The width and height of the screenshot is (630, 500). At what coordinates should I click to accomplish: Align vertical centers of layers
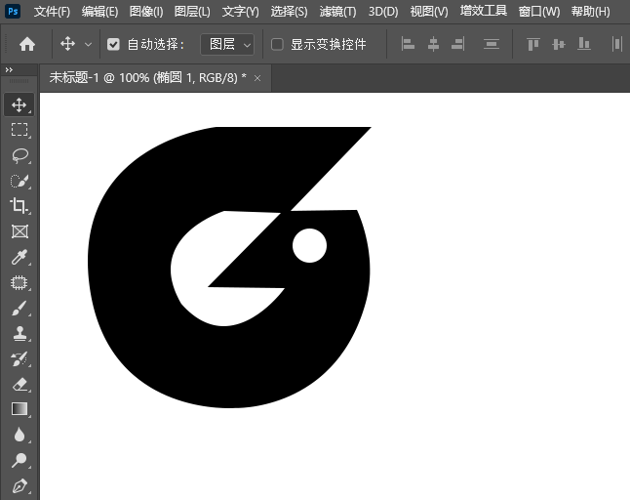click(559, 44)
